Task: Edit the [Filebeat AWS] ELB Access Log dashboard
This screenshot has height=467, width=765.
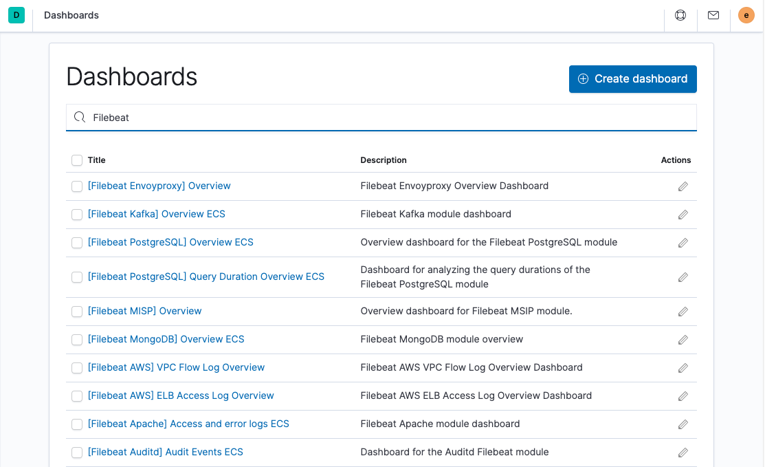Action: click(683, 395)
